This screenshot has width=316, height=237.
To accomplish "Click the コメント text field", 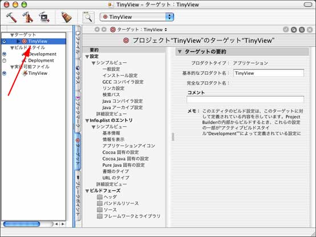I will (245, 99).
